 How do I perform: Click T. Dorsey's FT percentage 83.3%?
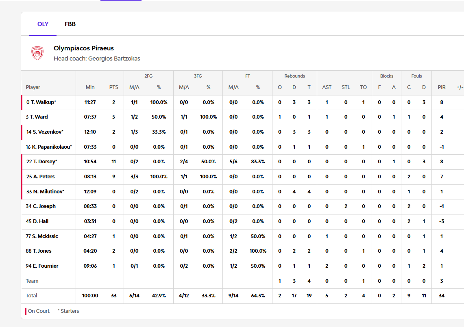pyautogui.click(x=258, y=161)
